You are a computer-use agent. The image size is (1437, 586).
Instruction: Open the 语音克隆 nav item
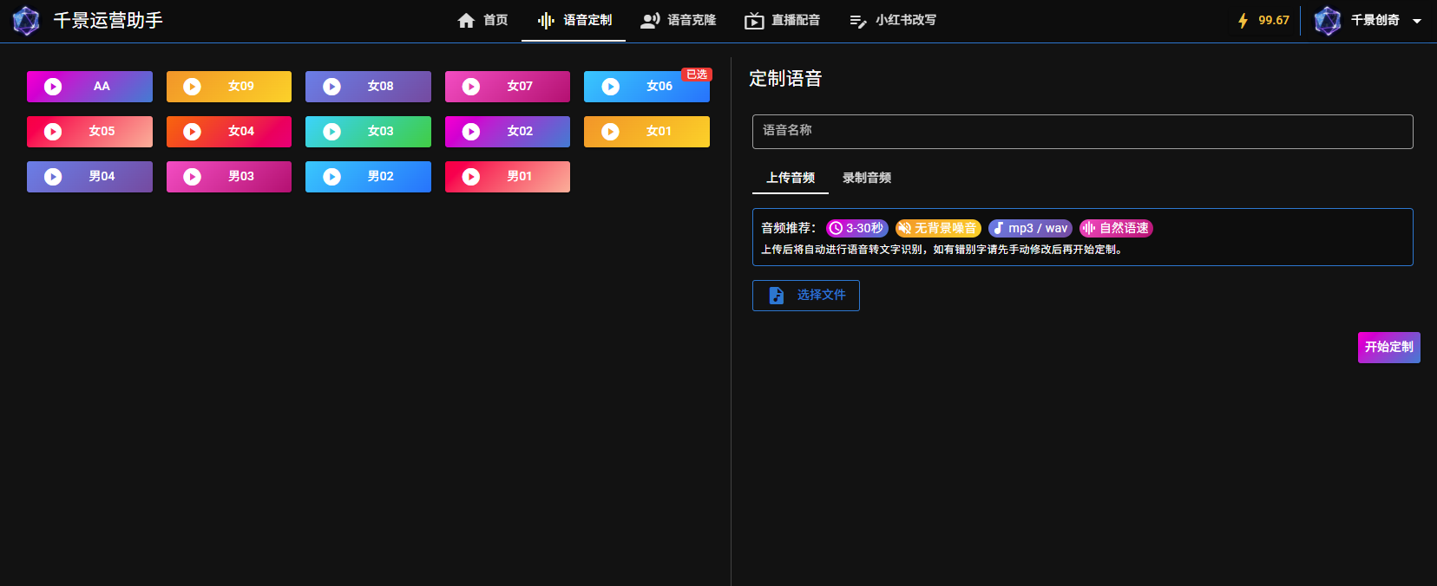(x=678, y=21)
